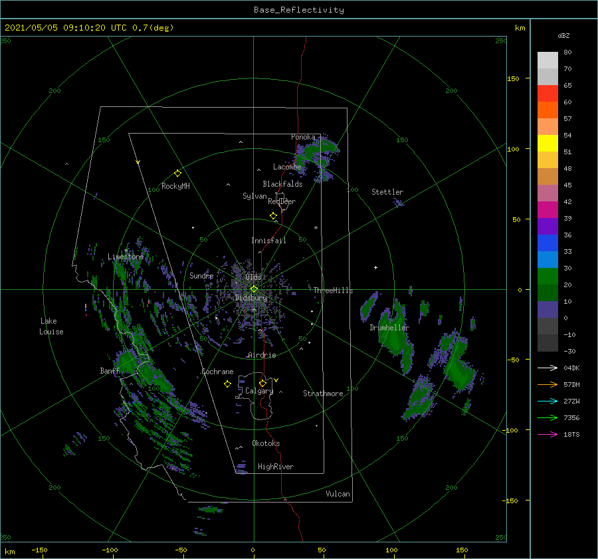This screenshot has width=598, height=559.
Task: Click the Ponoka city label
Action: tap(303, 137)
